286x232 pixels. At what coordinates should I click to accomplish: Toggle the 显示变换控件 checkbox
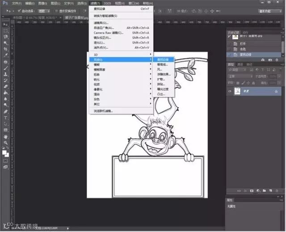tap(57, 11)
